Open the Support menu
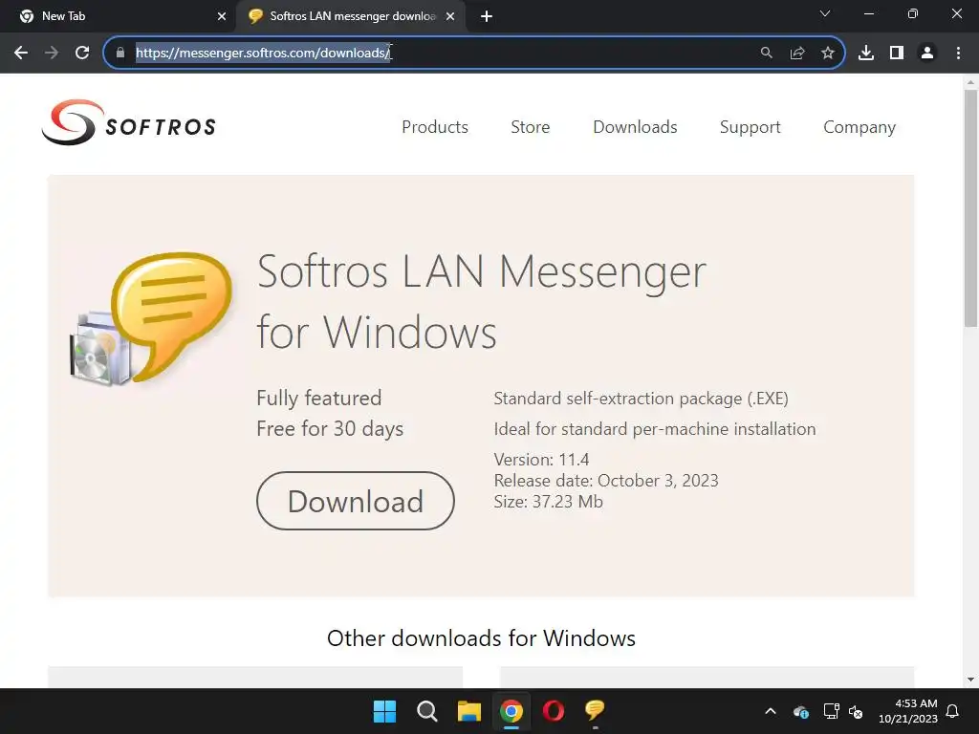979x734 pixels. point(750,127)
